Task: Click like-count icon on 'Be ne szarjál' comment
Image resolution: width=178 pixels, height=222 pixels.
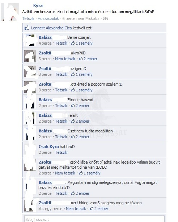Action: (x=73, y=43)
